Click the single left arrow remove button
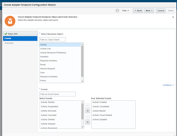This screenshot has height=136, width=177. [88, 117]
